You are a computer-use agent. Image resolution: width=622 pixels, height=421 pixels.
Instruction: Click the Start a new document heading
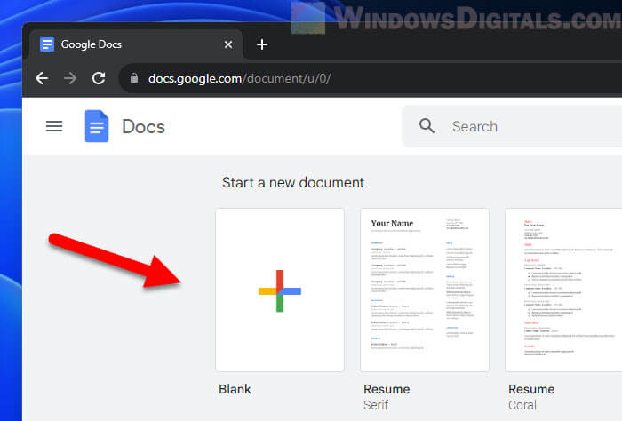click(x=292, y=183)
